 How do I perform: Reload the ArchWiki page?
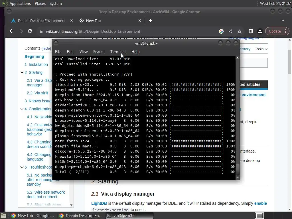[x=30, y=31]
